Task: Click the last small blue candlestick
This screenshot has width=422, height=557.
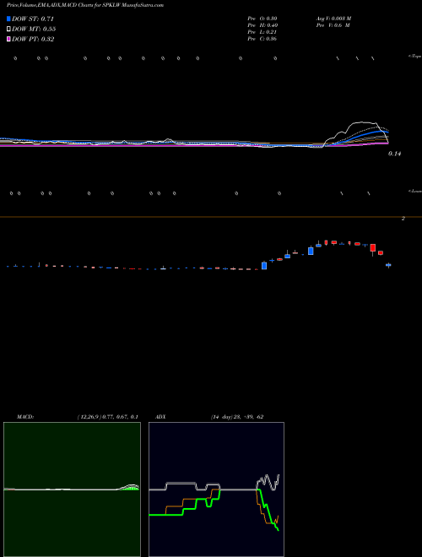Action: click(x=388, y=265)
